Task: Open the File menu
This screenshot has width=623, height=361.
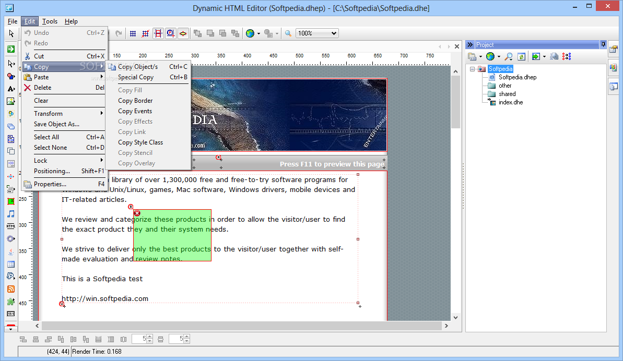Action: click(x=13, y=21)
